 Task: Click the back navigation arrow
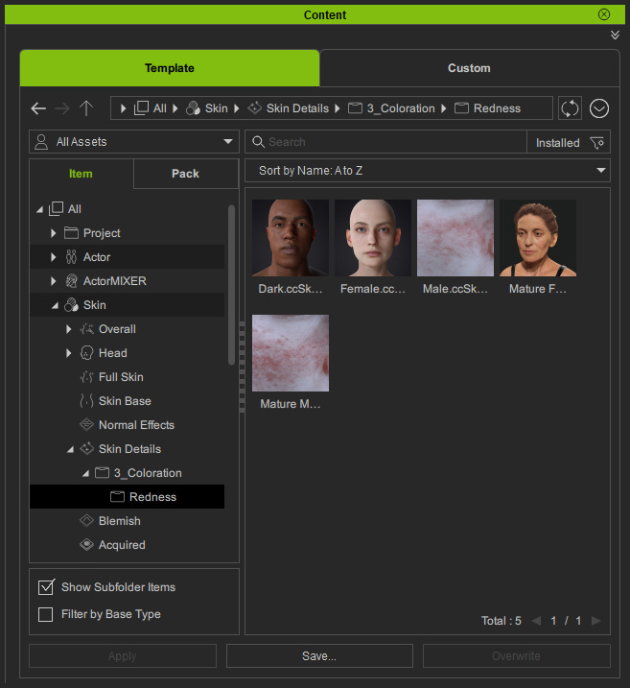38,108
